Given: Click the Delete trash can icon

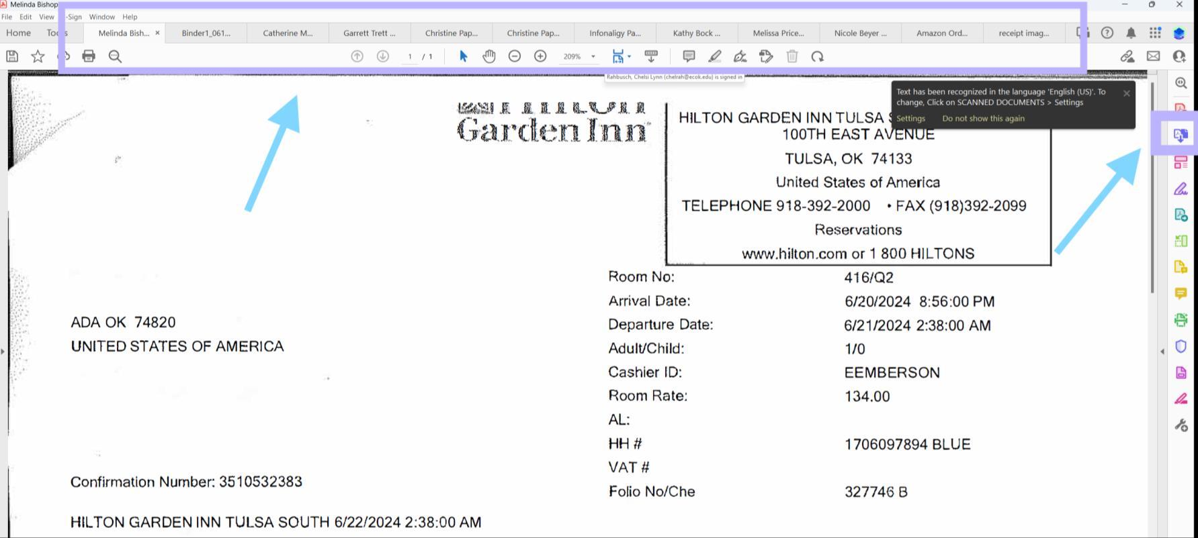Looking at the screenshot, I should tap(792, 56).
